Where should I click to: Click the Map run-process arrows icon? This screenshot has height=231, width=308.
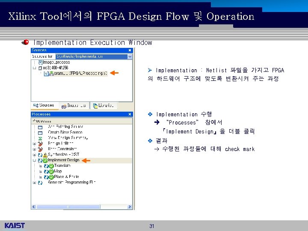pyautogui.click(x=46, y=172)
